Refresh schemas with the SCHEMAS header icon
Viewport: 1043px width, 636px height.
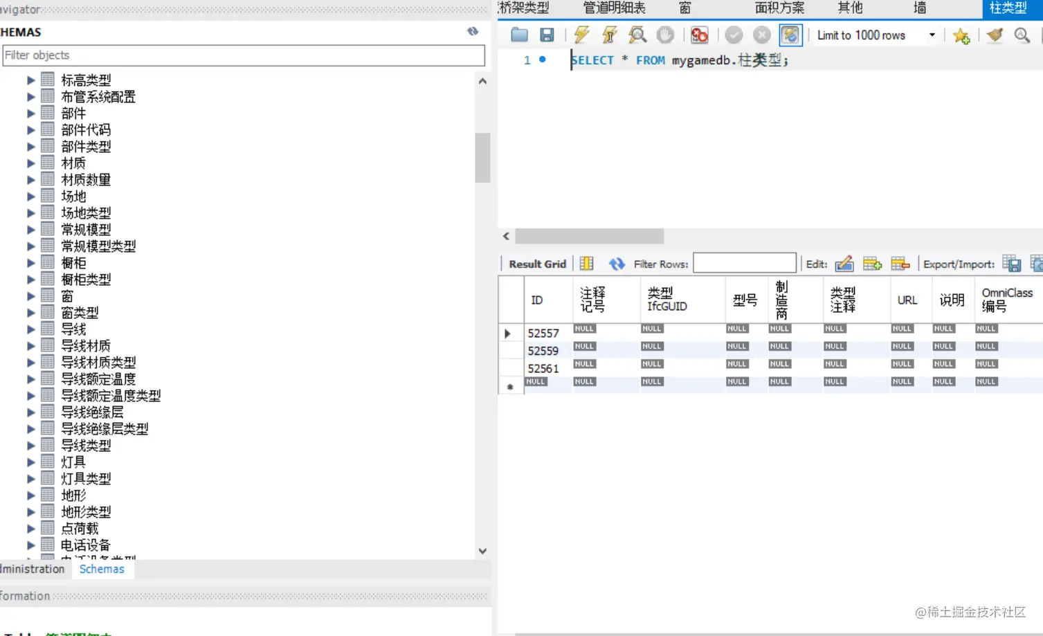[473, 31]
